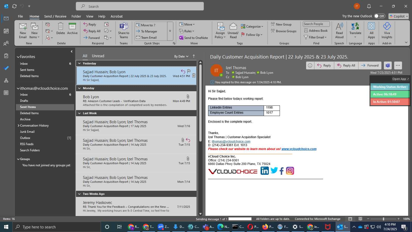Switch to the View tab
The image size is (412, 232).
click(x=90, y=16)
